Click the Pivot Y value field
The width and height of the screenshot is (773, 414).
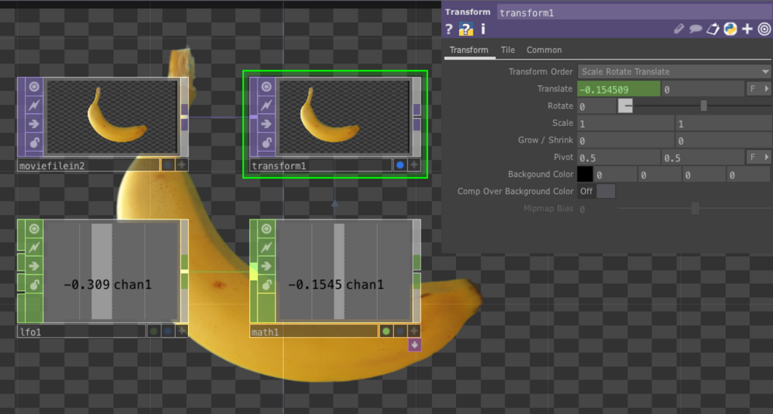click(x=703, y=158)
